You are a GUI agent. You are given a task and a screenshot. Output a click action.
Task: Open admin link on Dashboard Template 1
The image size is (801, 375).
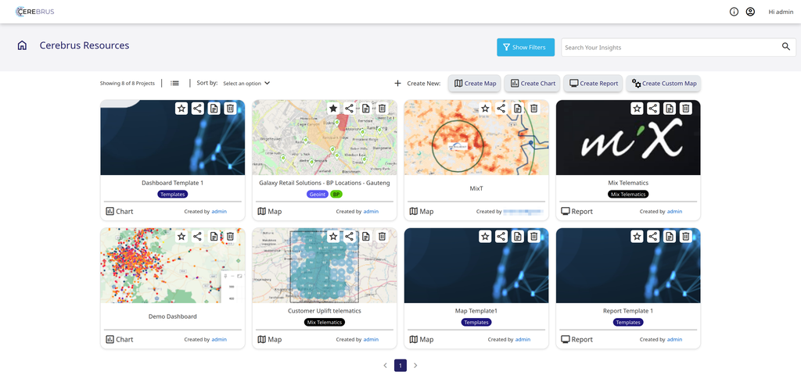click(x=219, y=211)
